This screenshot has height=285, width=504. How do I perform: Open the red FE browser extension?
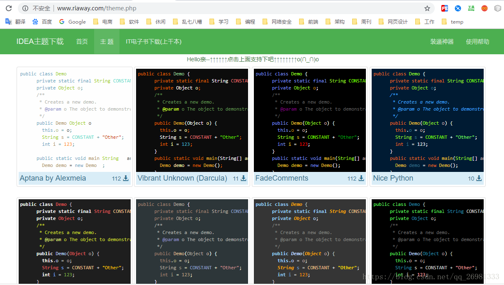[x=445, y=8]
